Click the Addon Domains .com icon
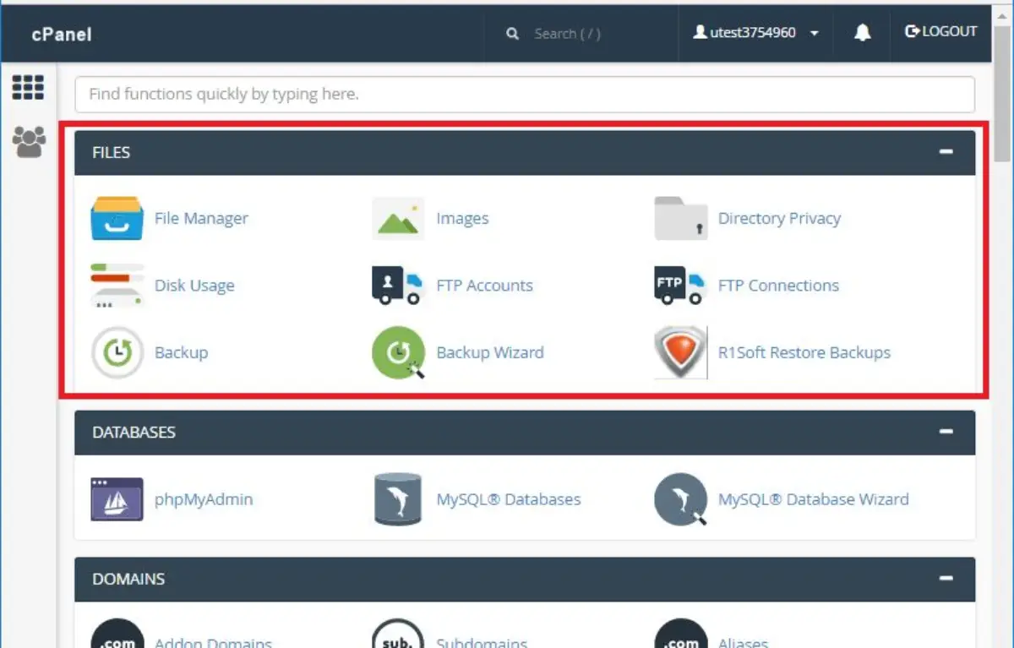The image size is (1014, 648). [x=117, y=634]
